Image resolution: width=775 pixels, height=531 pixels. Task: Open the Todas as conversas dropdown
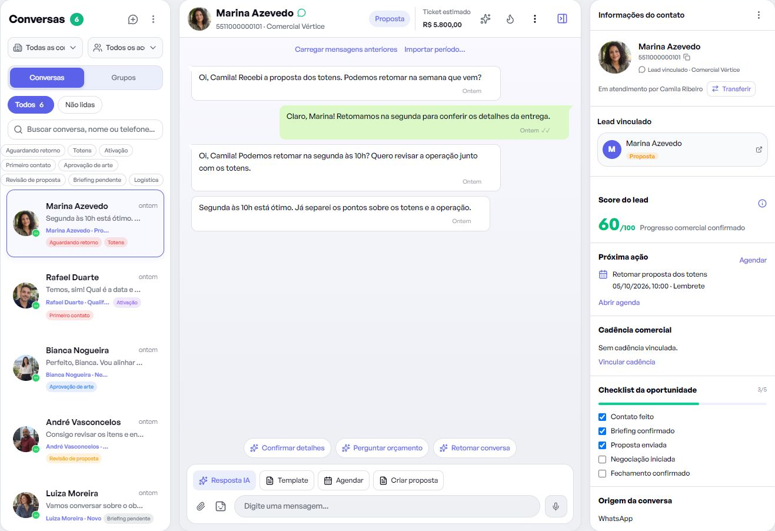click(44, 48)
